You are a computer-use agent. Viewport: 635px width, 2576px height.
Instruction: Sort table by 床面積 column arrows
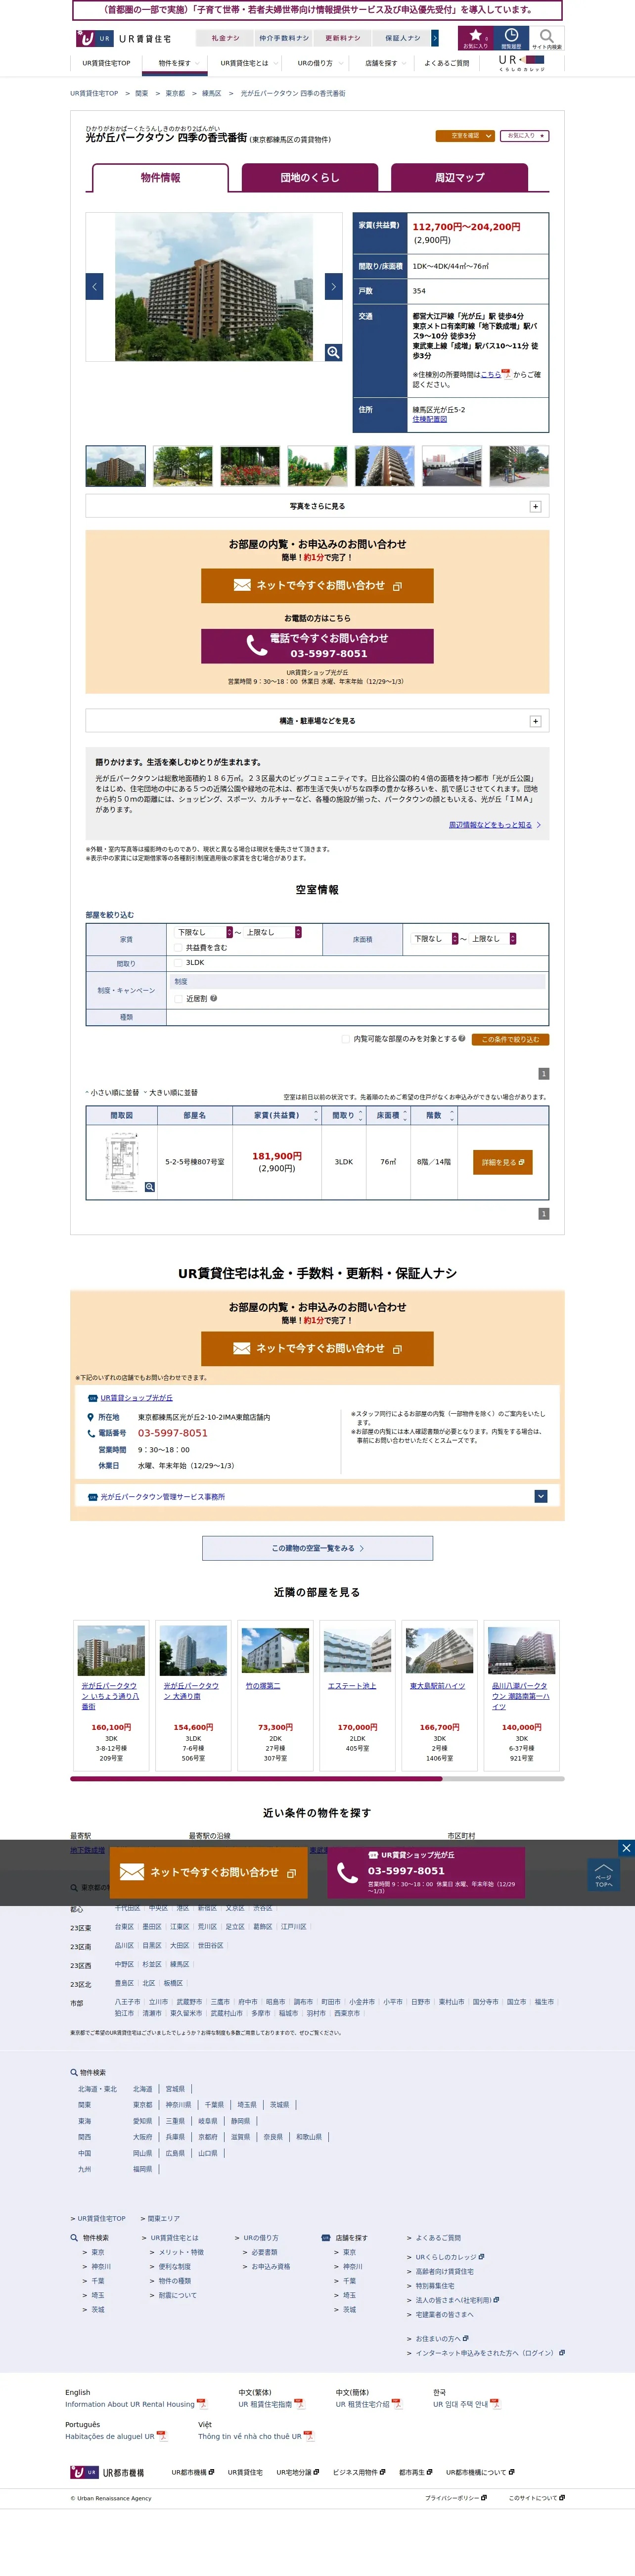(405, 1115)
